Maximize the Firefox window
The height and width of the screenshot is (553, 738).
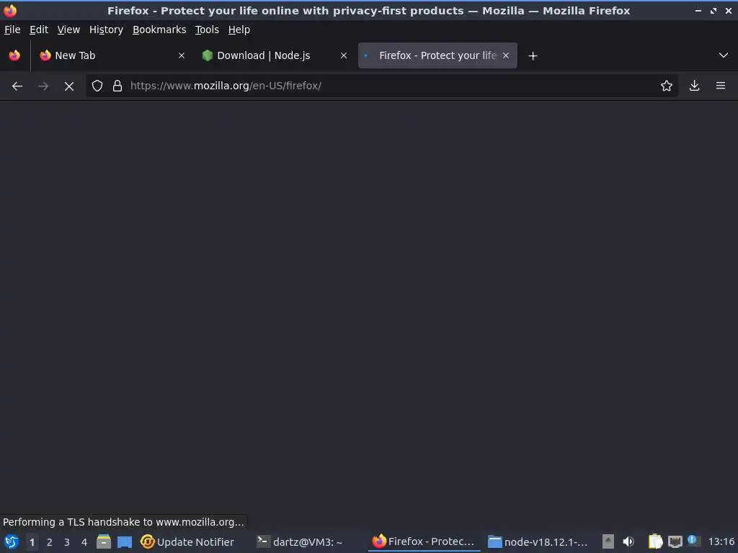point(713,10)
